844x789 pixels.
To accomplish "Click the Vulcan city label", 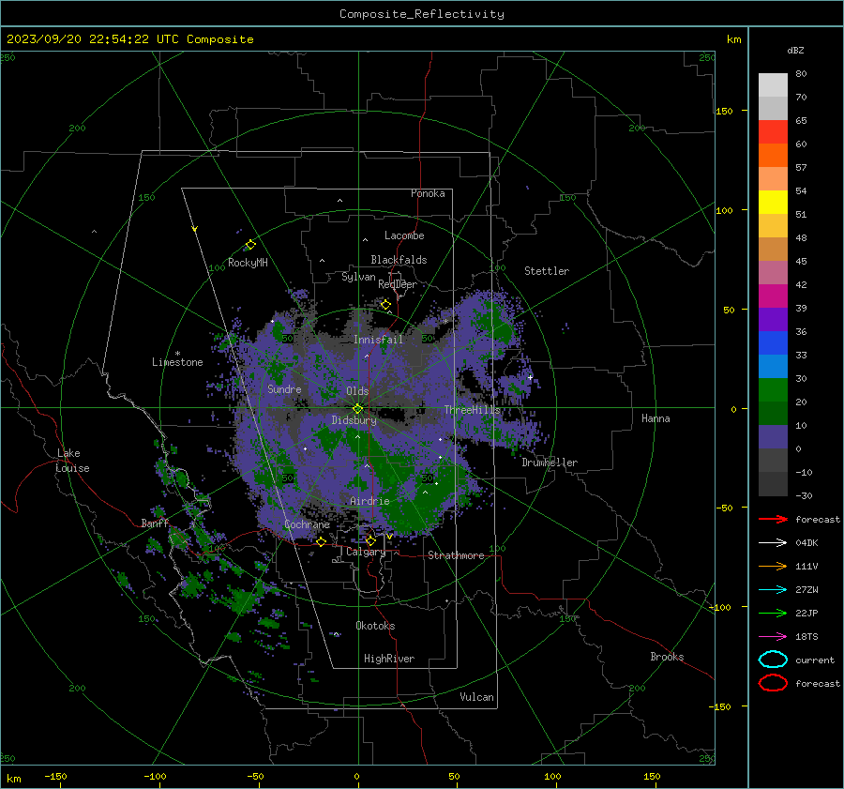I will tap(477, 697).
